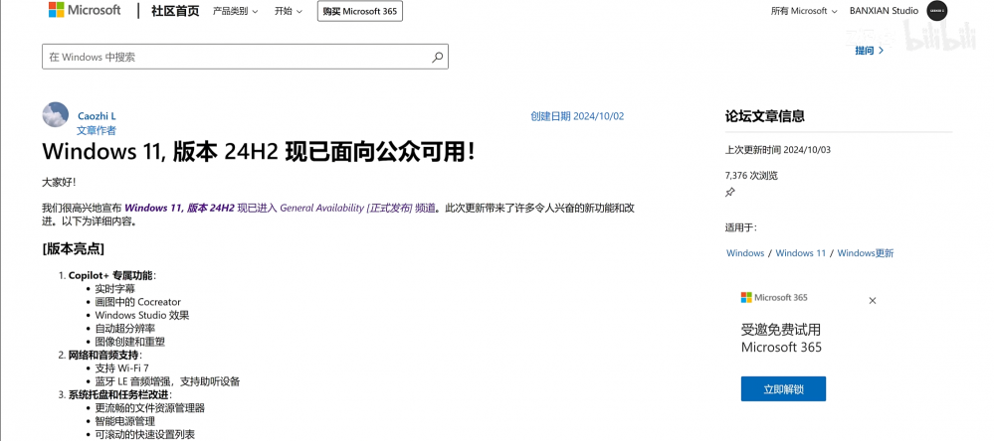Click the 论坛文章信息 sidebar heading
Image resolution: width=994 pixels, height=441 pixels.
click(764, 116)
